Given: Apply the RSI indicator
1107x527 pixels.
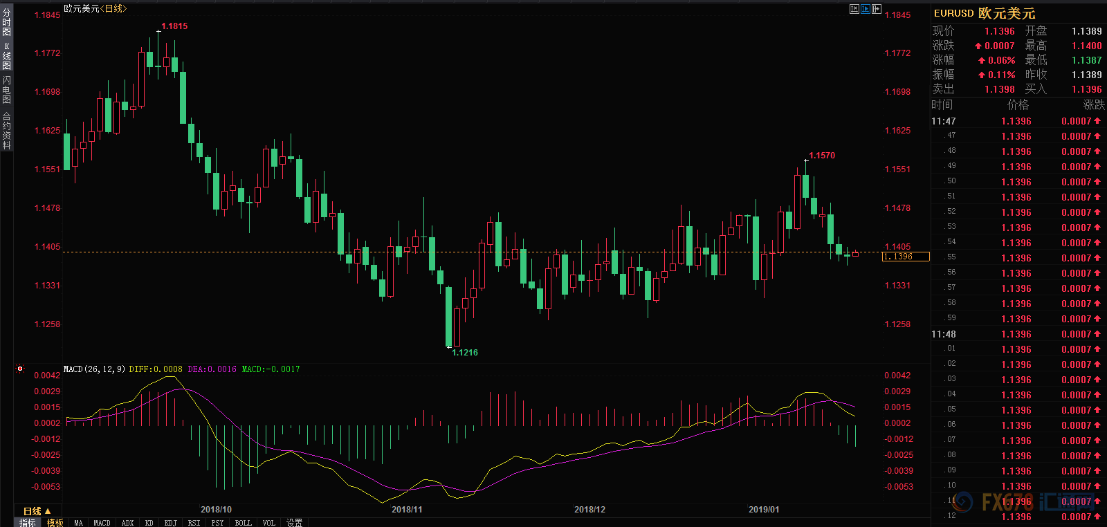Looking at the screenshot, I should [x=194, y=523].
